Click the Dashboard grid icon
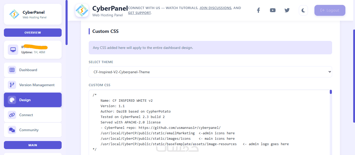 (x=12, y=70)
